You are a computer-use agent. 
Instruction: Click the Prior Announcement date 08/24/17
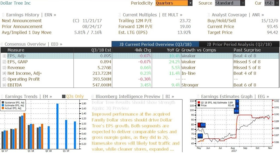(x=92, y=27)
